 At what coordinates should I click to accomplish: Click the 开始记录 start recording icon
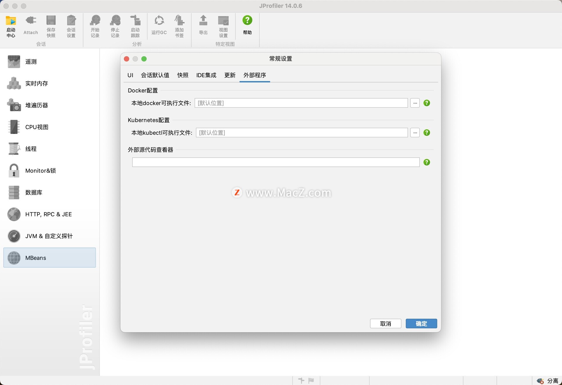point(95,26)
